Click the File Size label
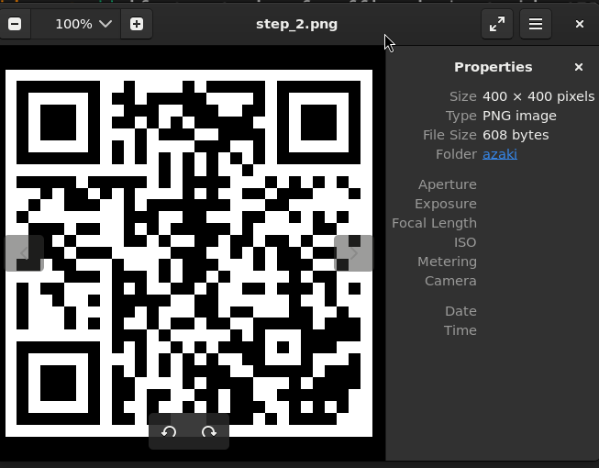This screenshot has width=599, height=468. point(449,135)
